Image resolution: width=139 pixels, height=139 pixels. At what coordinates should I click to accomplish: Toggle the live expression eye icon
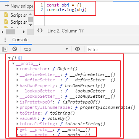pos(78,49)
